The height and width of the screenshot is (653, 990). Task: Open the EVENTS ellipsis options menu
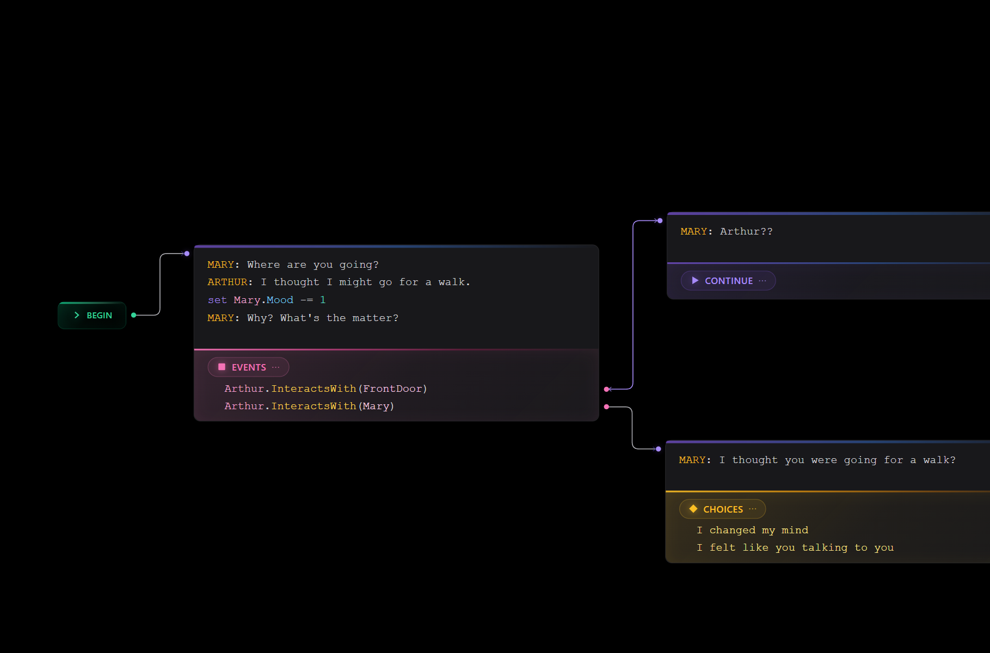(x=276, y=367)
